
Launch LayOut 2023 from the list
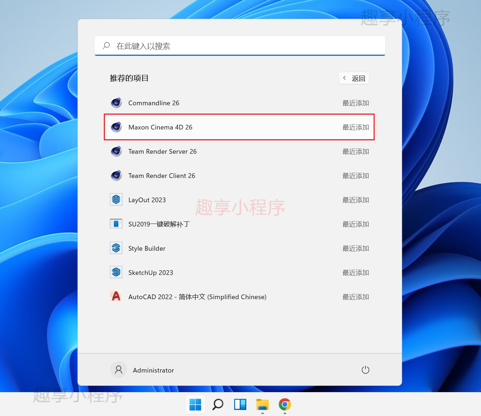[x=239, y=200]
